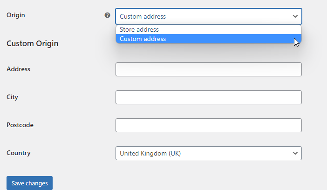Click the Origin select box showing Custom address

pyautogui.click(x=209, y=16)
